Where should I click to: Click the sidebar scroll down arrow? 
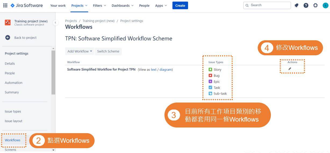53,150
